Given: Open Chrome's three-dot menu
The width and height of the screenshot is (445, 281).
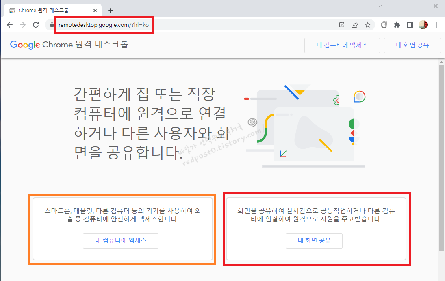Looking at the screenshot, I should [436, 25].
